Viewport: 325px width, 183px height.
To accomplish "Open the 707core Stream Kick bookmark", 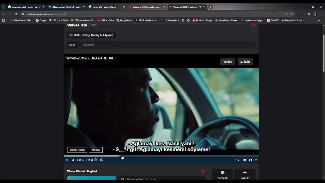I will [83, 20].
